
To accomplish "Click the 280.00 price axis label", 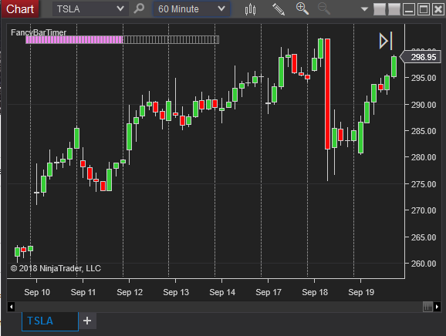I will click(424, 157).
